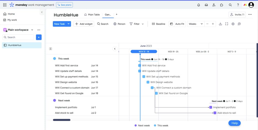Viewport: 258px width, 130px height.
Task: Open Gantt settings gear icon
Action: 233,24
